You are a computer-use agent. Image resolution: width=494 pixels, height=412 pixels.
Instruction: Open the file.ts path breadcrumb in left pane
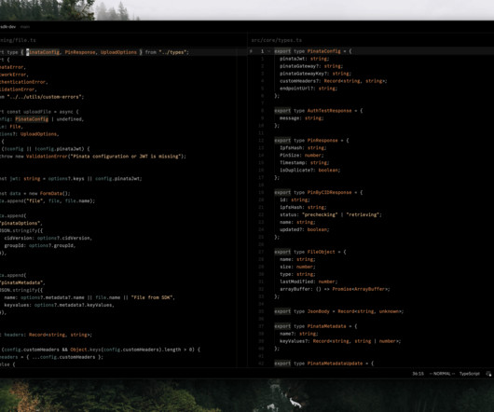tap(18, 40)
